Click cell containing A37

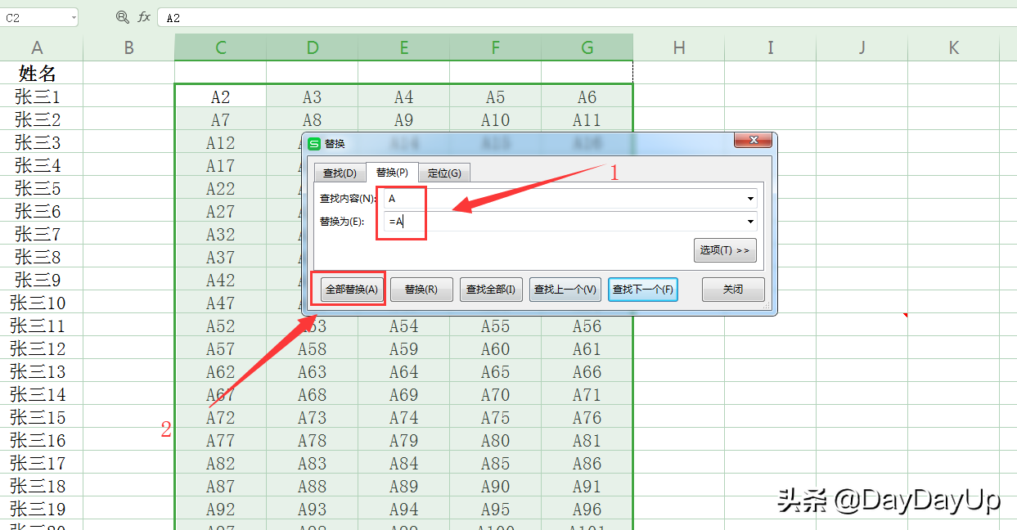tap(220, 257)
